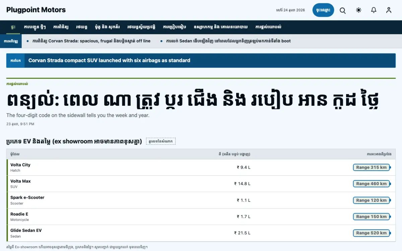
Task: Open the ការពិនិត្យ nav item
Action: [x=61, y=27]
